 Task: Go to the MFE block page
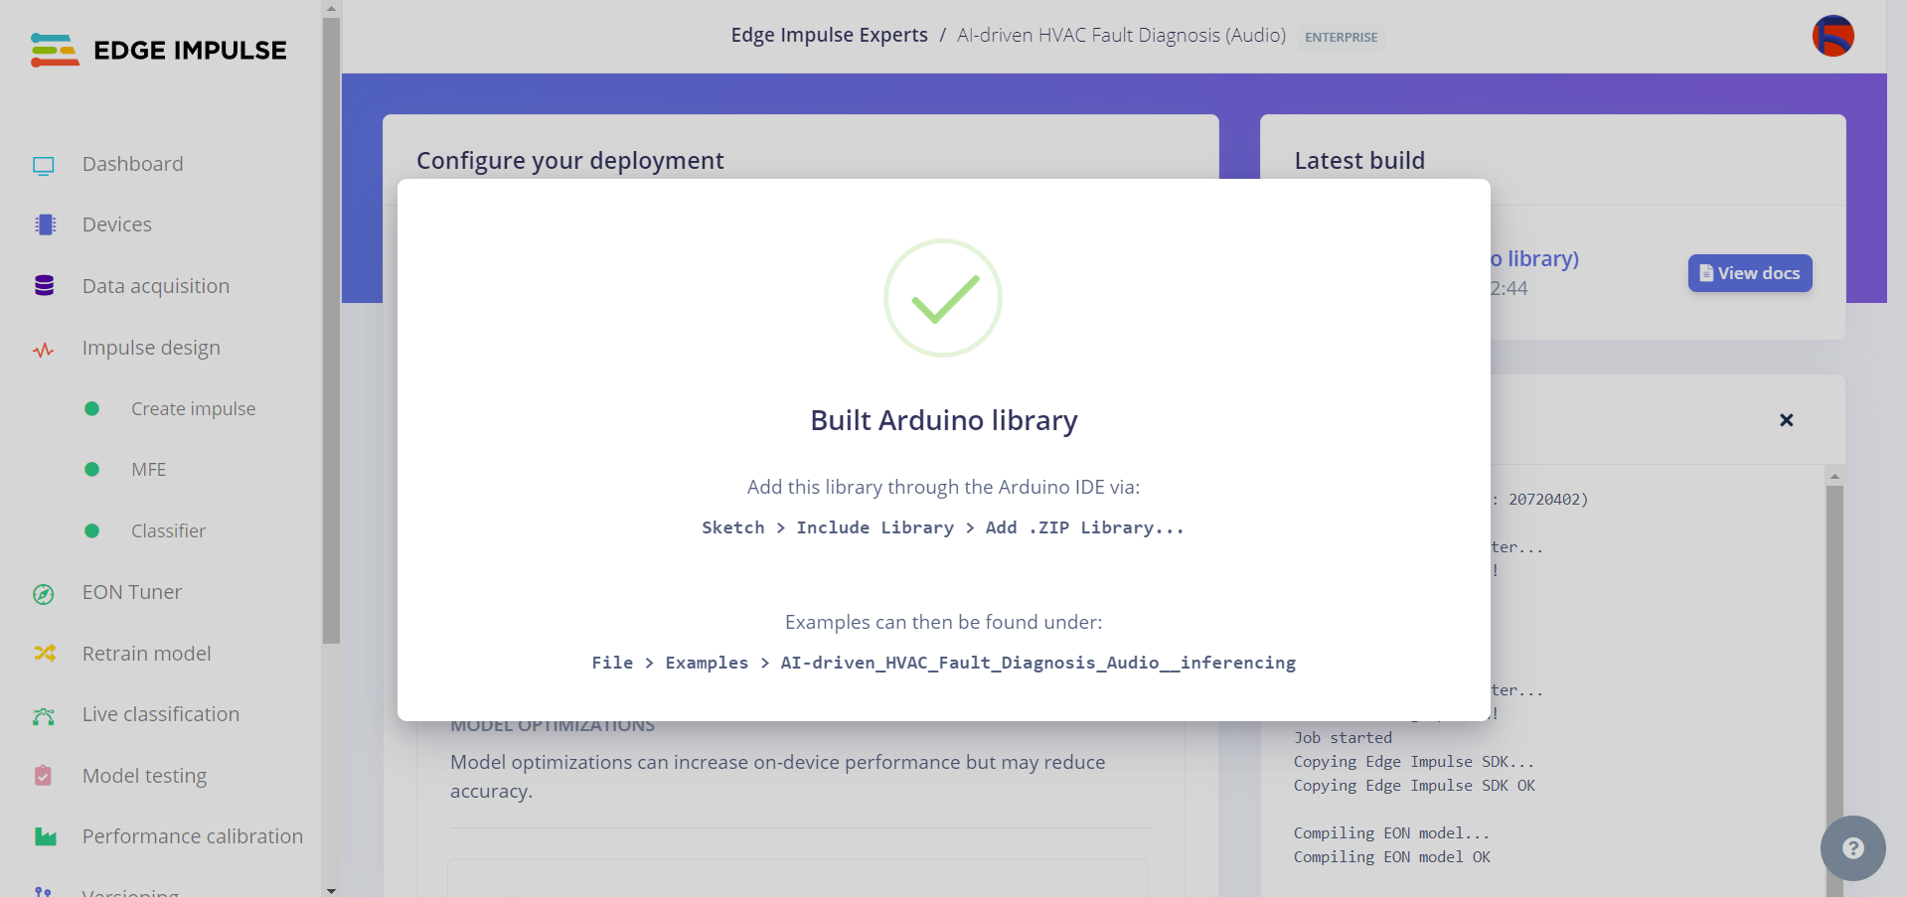(148, 470)
